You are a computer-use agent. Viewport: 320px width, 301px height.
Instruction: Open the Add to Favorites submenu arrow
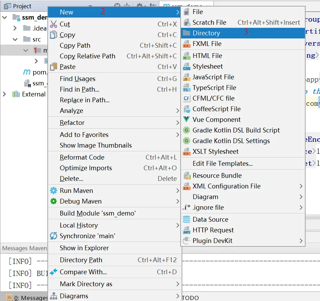pos(178,135)
